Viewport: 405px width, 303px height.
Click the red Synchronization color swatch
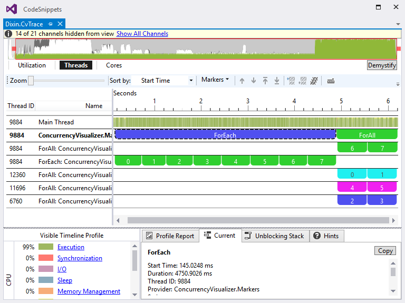point(46,258)
